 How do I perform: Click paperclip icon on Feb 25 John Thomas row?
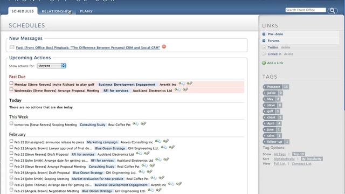coord(179,184)
